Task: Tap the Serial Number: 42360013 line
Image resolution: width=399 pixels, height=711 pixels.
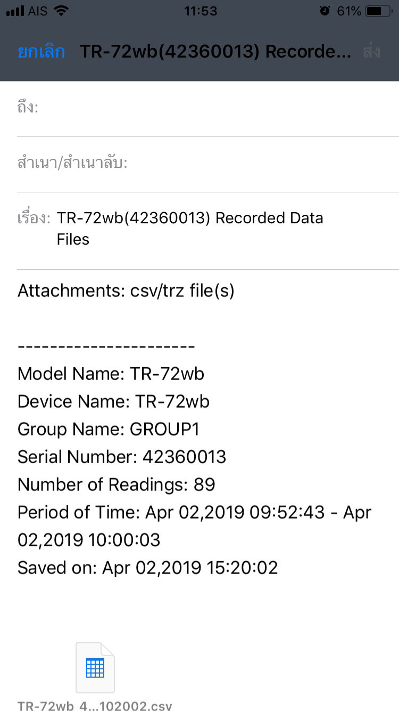Action: click(x=122, y=457)
